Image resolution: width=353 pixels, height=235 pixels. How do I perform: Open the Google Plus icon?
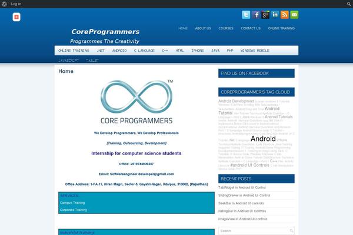(x=265, y=15)
